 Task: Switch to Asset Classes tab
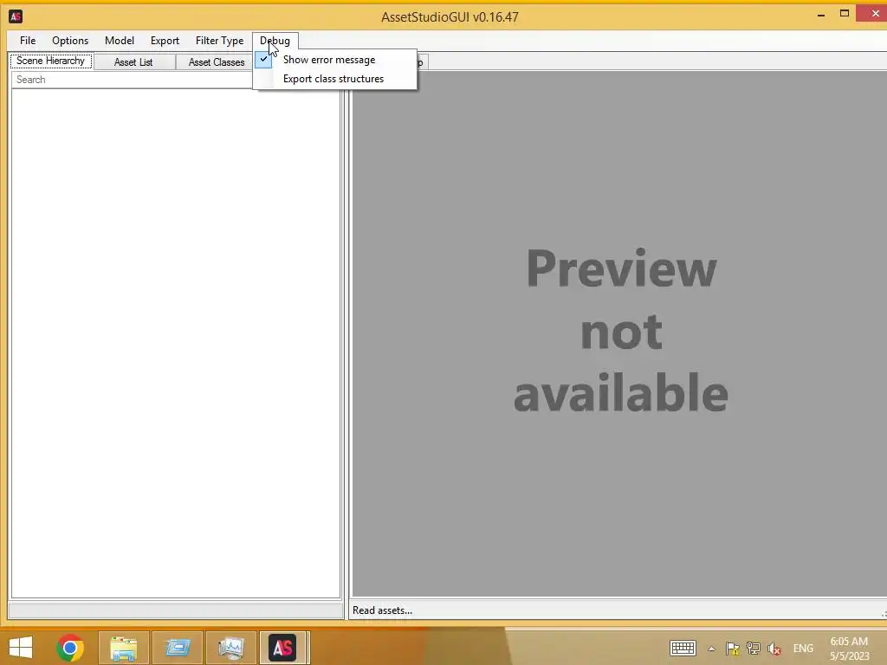216,62
